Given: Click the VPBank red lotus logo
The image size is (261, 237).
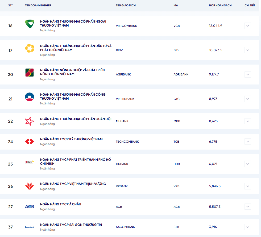Looking at the screenshot, I should point(30,186).
